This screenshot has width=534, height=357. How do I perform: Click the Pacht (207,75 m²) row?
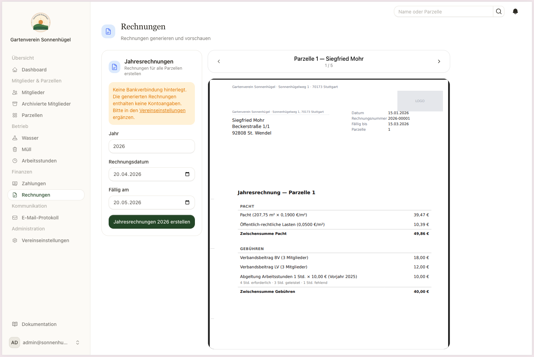335,215
